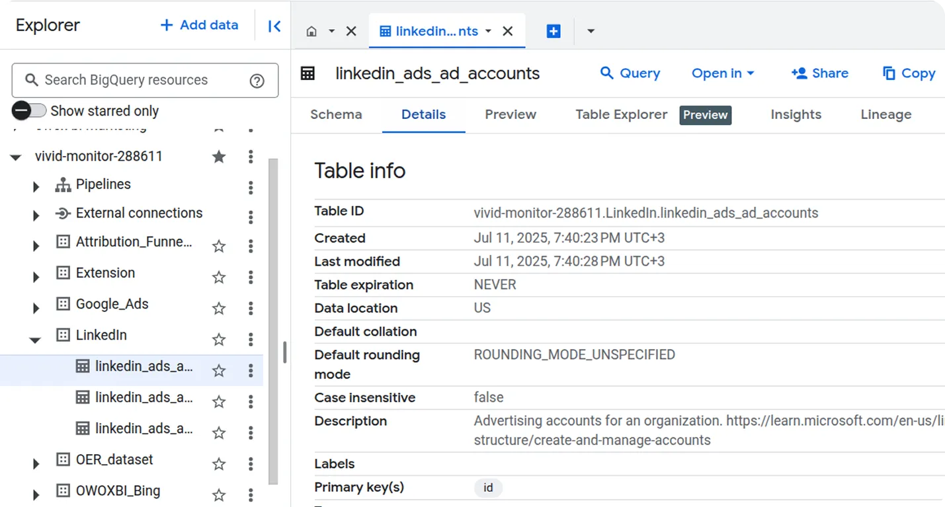
Task: Toggle the Show starred only switch
Action: (x=29, y=110)
